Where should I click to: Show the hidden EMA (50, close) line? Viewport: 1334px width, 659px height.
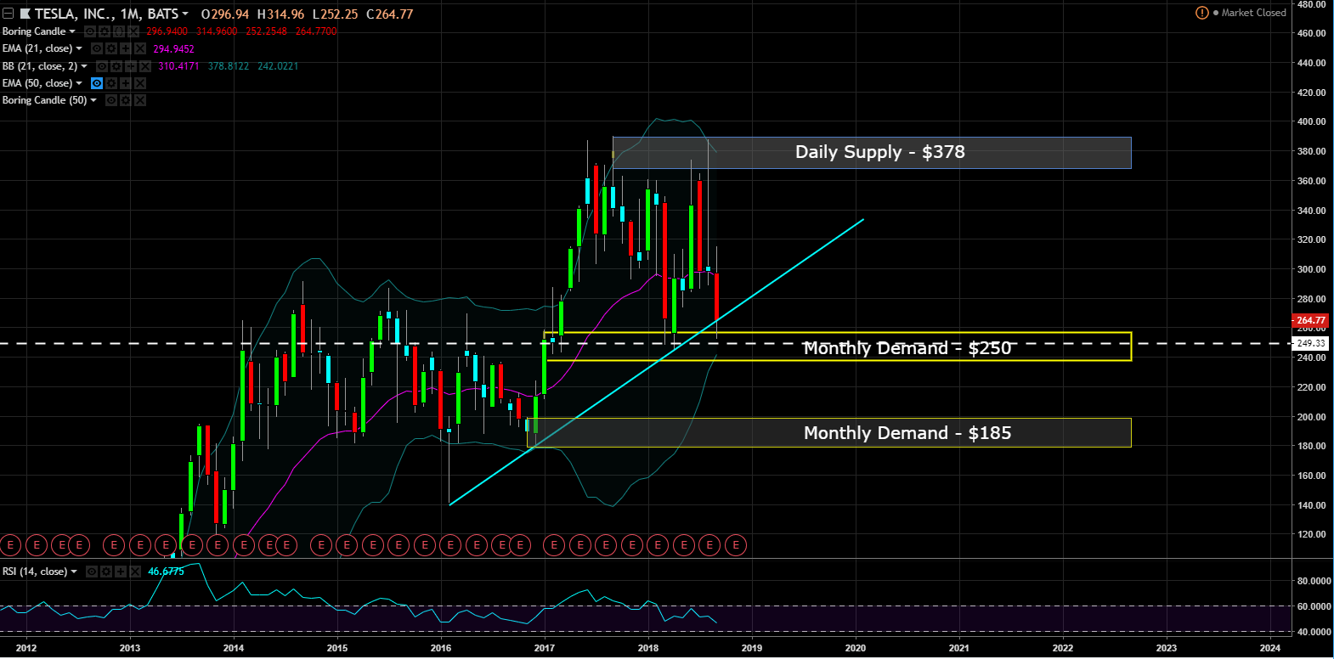coord(97,83)
